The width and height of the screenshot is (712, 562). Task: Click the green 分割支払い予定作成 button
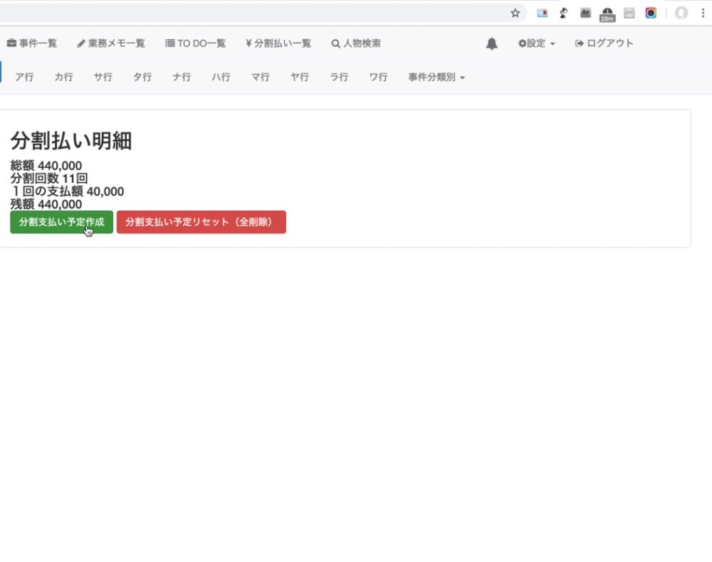(61, 222)
